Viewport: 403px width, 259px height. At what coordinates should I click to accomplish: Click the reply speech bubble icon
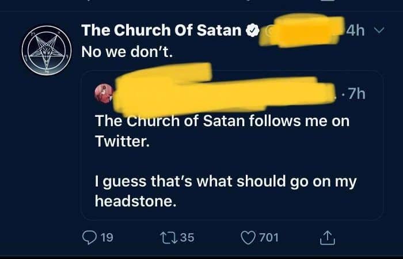tap(89, 237)
